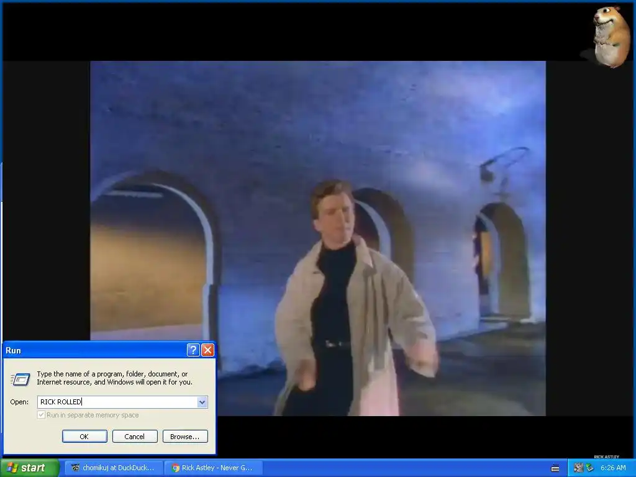Cancel the Run dialog

[135, 437]
